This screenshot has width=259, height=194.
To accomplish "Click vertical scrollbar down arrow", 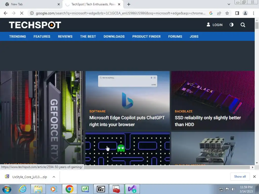I will click(x=257, y=163).
